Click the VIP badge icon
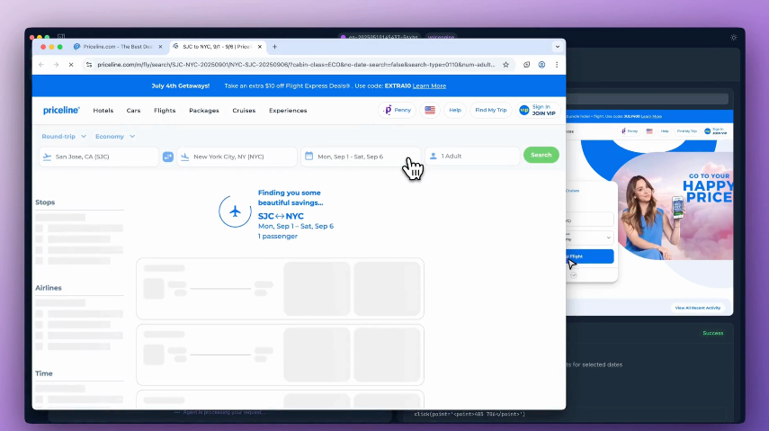The image size is (769, 431). click(523, 110)
